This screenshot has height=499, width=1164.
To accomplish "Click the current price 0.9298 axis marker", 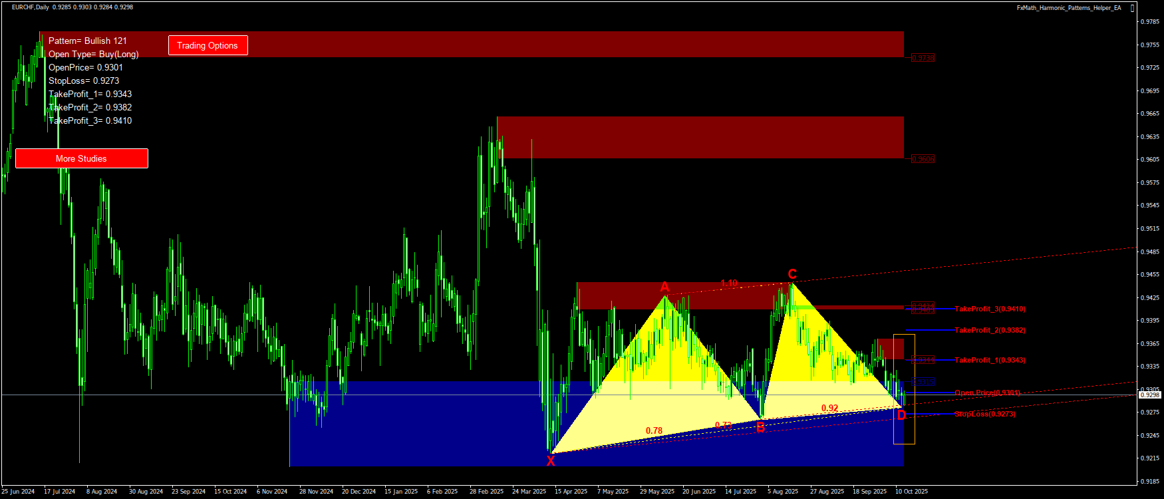I will pyautogui.click(x=1149, y=395).
